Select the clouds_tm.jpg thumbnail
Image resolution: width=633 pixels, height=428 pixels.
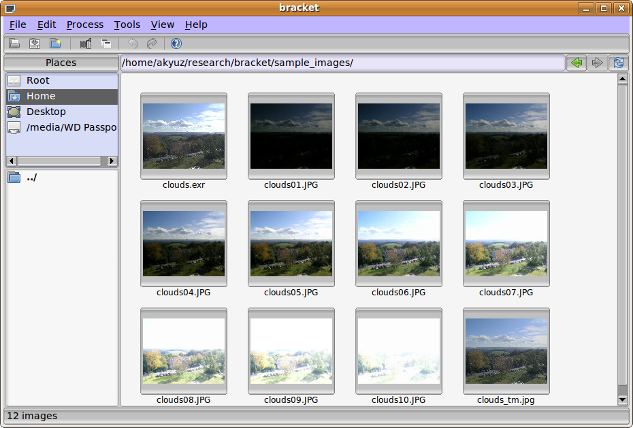click(x=506, y=351)
